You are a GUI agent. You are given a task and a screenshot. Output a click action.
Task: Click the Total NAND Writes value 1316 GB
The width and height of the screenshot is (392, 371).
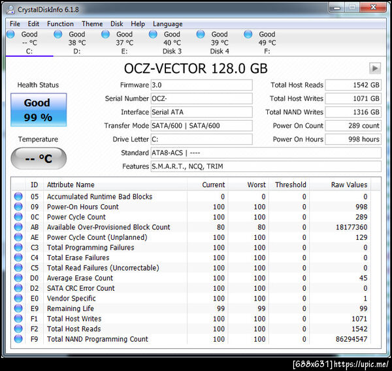click(x=353, y=112)
